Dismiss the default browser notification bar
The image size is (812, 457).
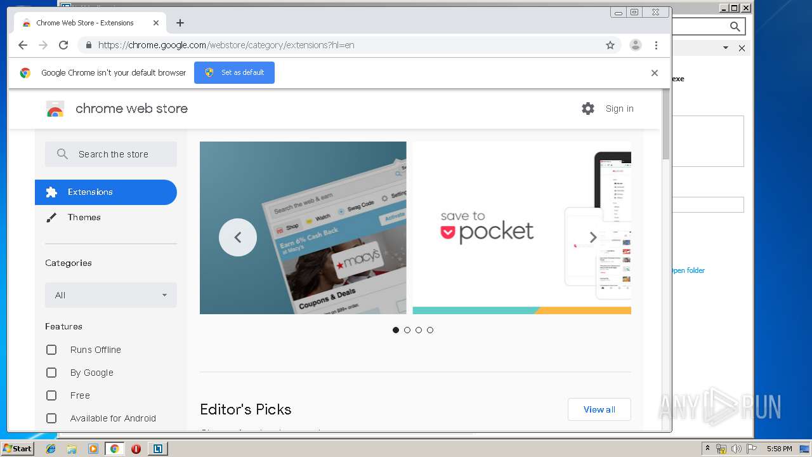coord(655,73)
